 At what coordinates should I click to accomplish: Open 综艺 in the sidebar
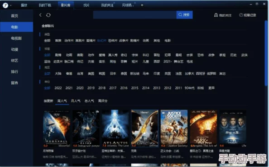point(14,61)
